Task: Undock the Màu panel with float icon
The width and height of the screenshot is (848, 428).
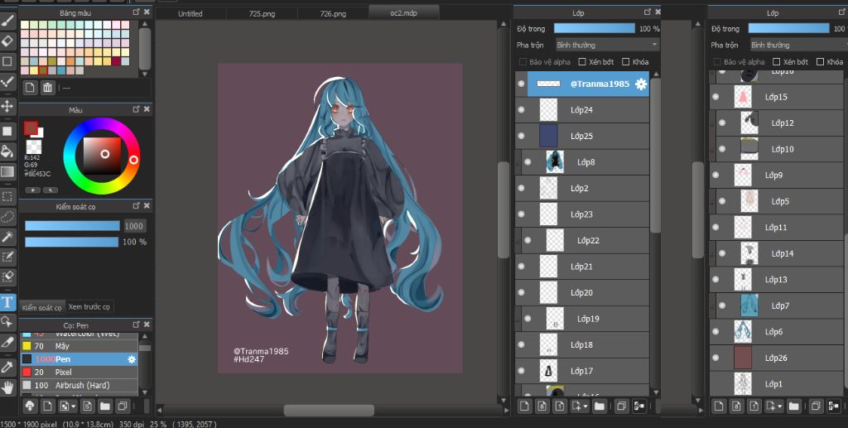Action: [137, 109]
